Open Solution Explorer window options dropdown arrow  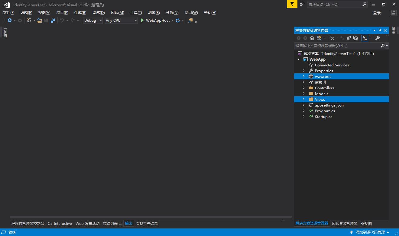pyautogui.click(x=375, y=30)
